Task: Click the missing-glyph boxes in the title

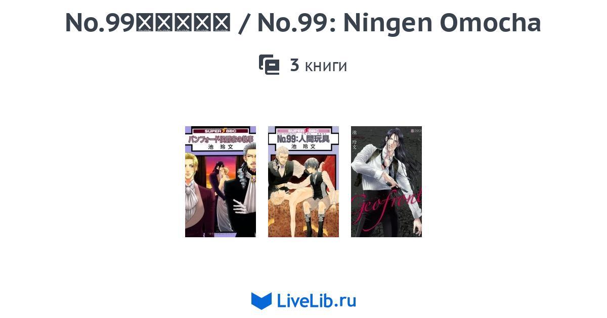Action: click(184, 23)
